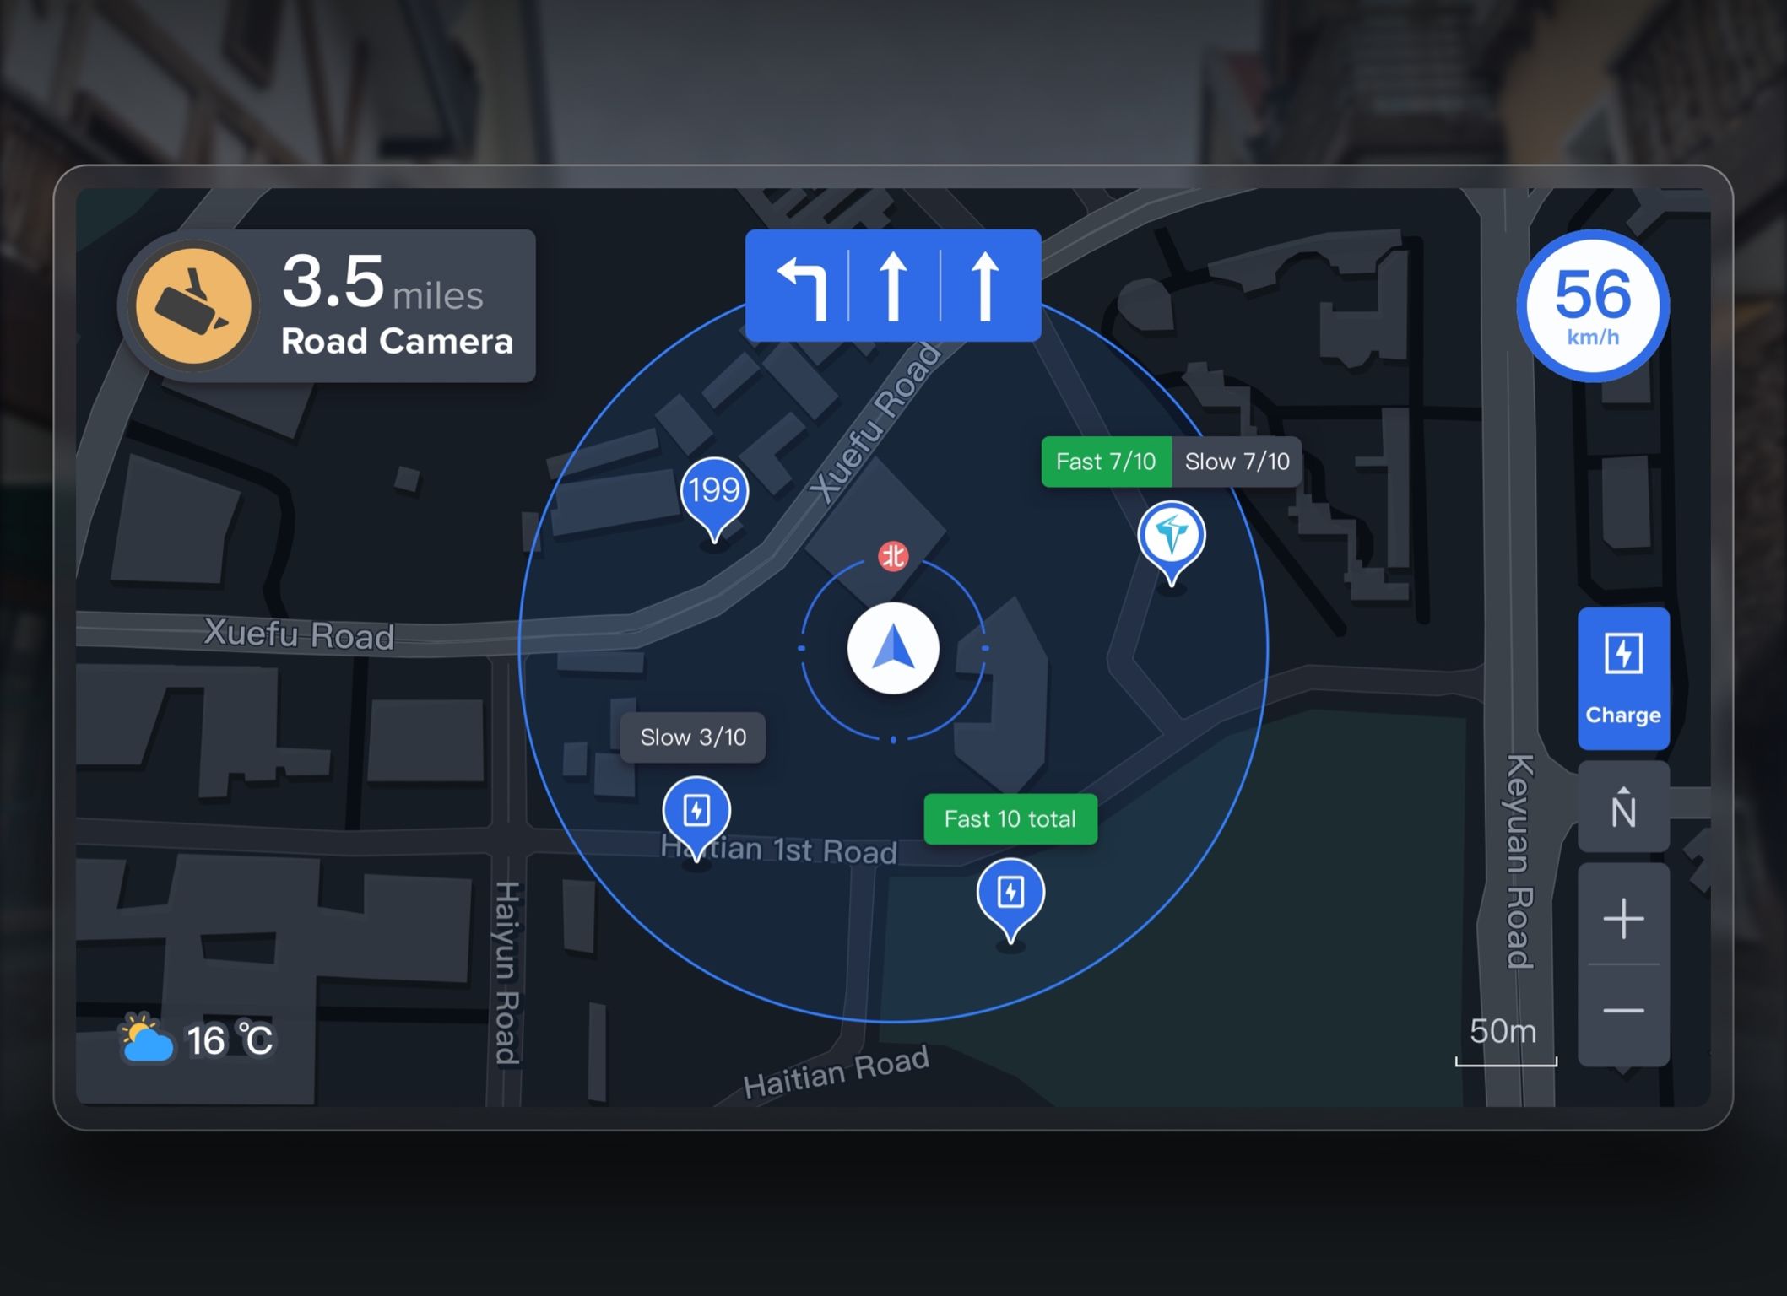Open the Slow 3/10 charger details
1787x1296 pixels.
(692, 737)
